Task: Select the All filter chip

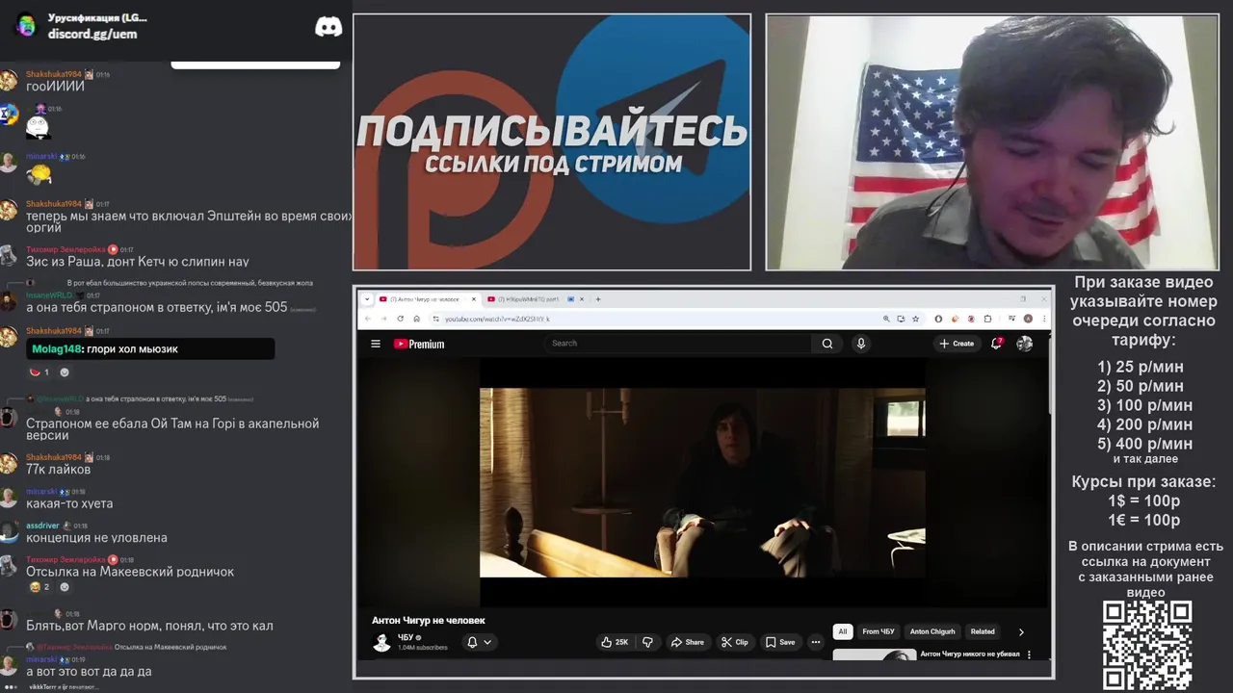Action: [x=842, y=631]
